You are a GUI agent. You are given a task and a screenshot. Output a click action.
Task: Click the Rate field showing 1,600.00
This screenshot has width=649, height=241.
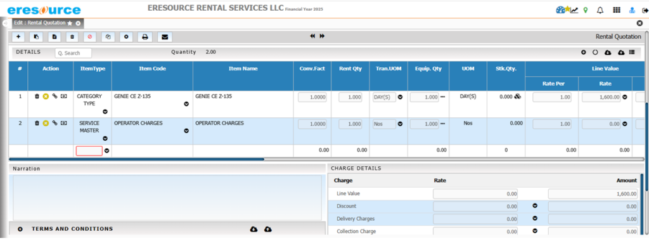[x=601, y=97]
